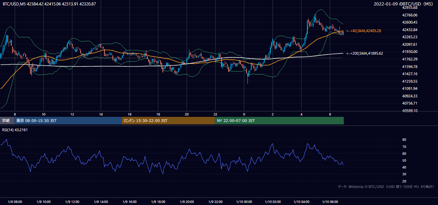Click the 1/9 20:00 date label
Screen dimensions: 438x205
tap(187, 202)
